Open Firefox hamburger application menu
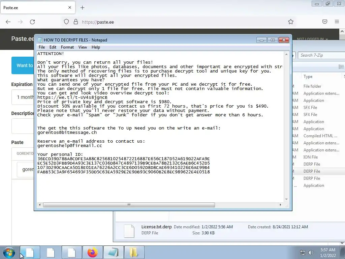This screenshot has height=259, width=345. 337,22
